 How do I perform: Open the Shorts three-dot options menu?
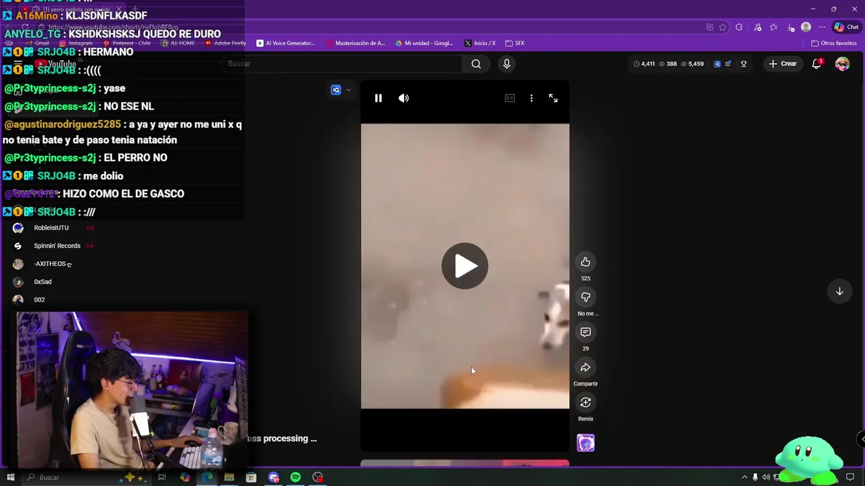click(531, 98)
